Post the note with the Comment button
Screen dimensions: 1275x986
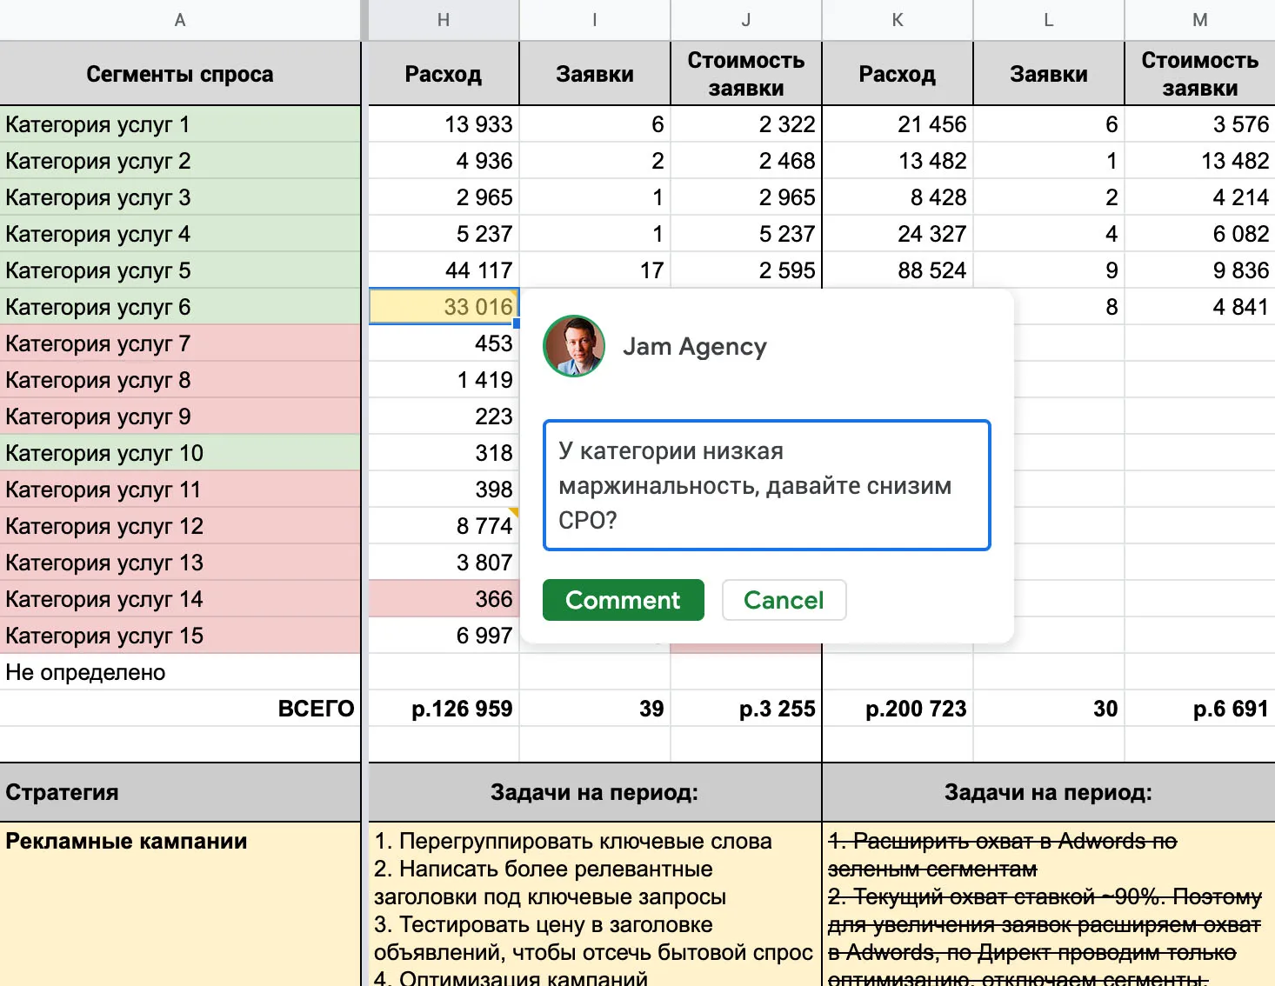pyautogui.click(x=623, y=600)
